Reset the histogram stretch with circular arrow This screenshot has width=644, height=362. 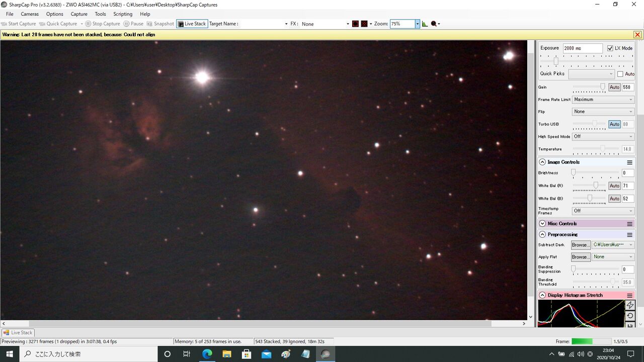point(630,316)
